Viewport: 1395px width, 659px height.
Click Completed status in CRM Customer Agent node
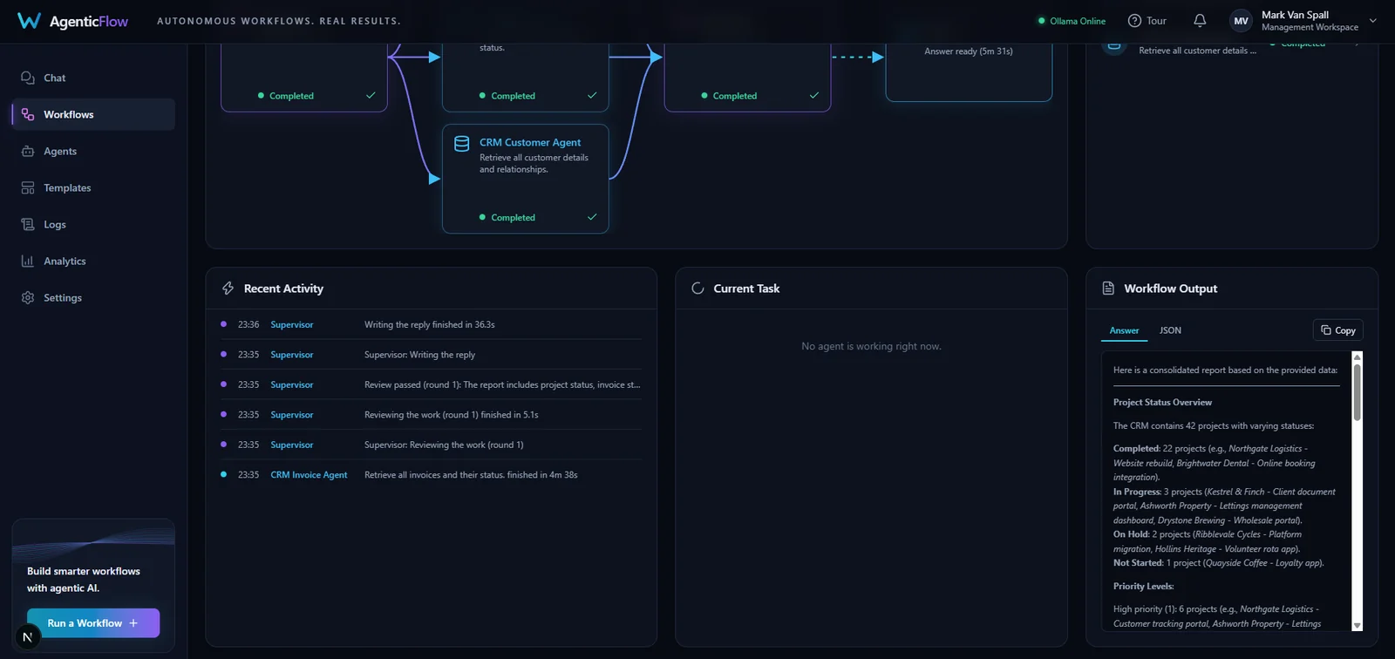507,217
